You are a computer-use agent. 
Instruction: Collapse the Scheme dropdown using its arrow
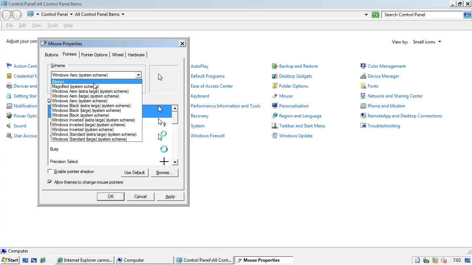[x=138, y=75]
